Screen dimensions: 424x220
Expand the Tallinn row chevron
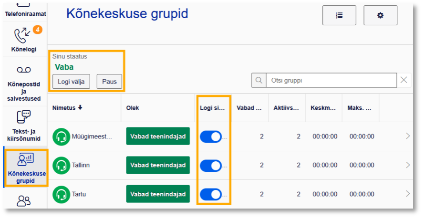tap(407, 165)
